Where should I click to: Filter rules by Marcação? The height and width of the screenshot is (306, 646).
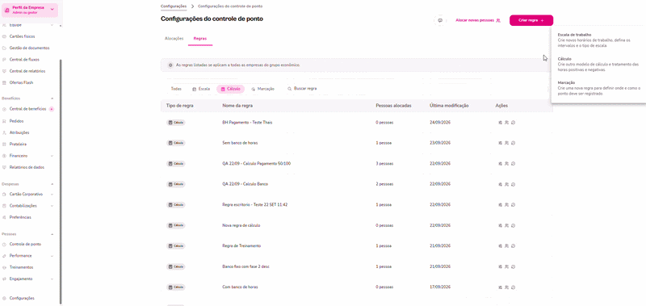(x=262, y=89)
